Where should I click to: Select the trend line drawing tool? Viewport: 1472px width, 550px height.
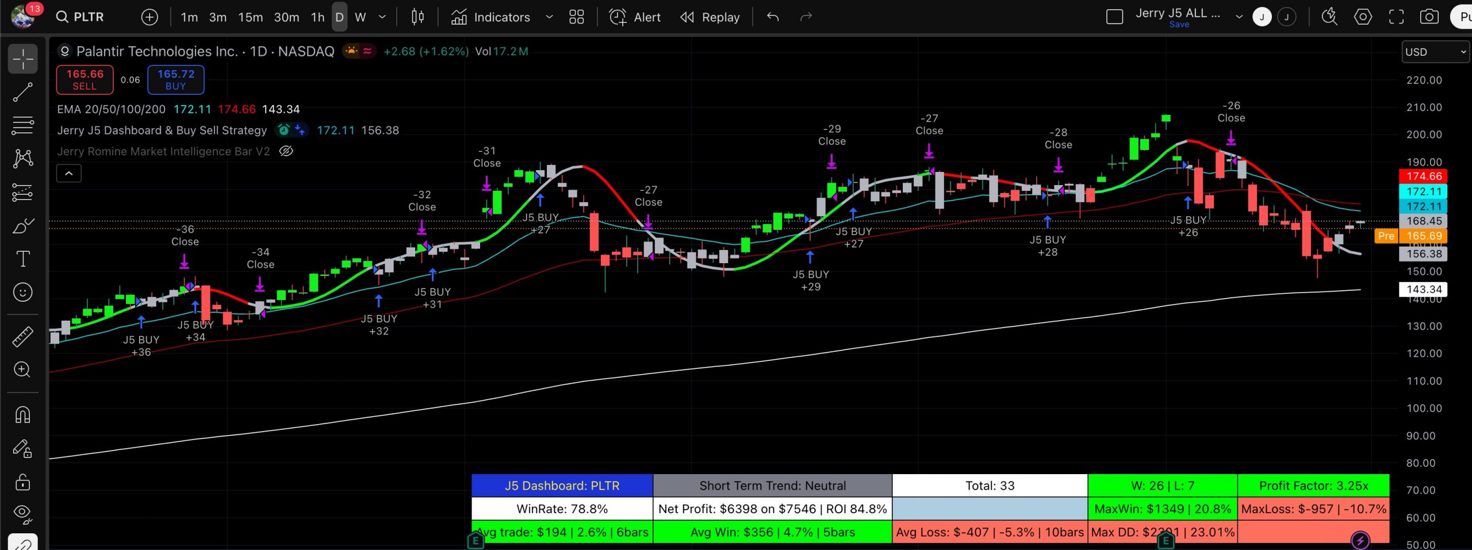(x=23, y=92)
